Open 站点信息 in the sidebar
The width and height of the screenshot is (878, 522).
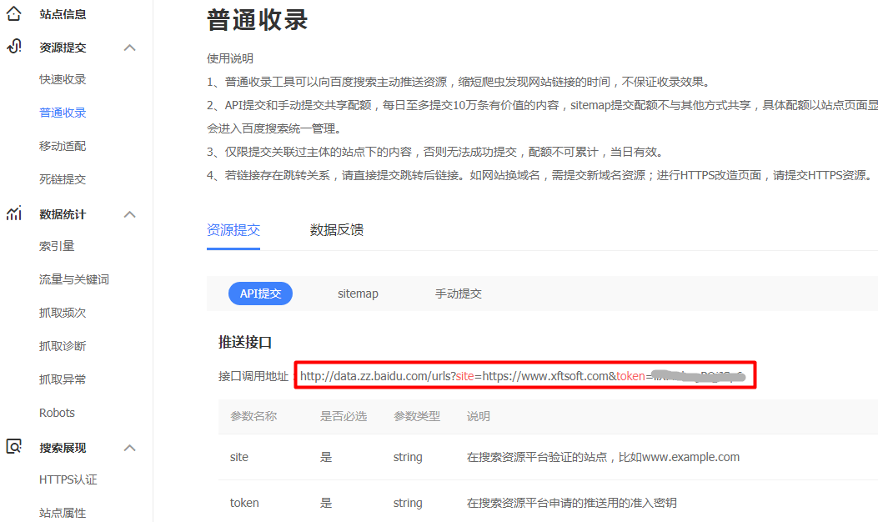click(x=63, y=14)
